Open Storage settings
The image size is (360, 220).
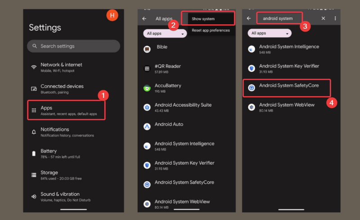coord(73,175)
